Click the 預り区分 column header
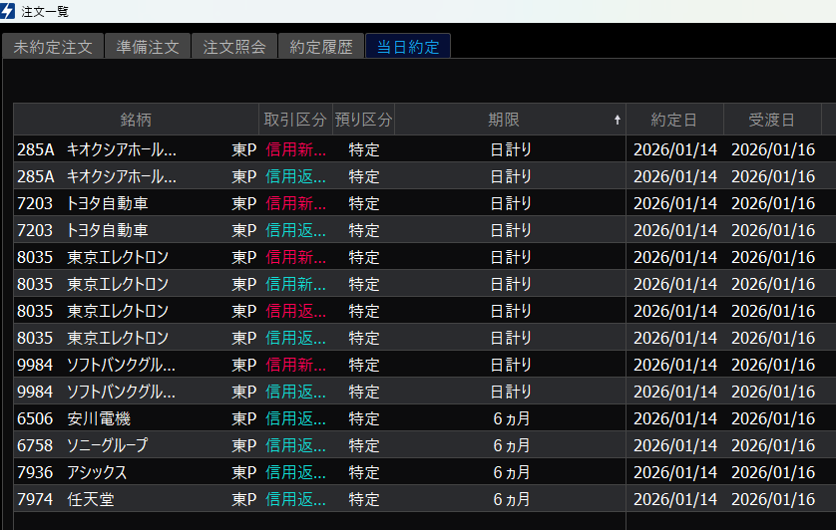The image size is (836, 530). tap(363, 120)
